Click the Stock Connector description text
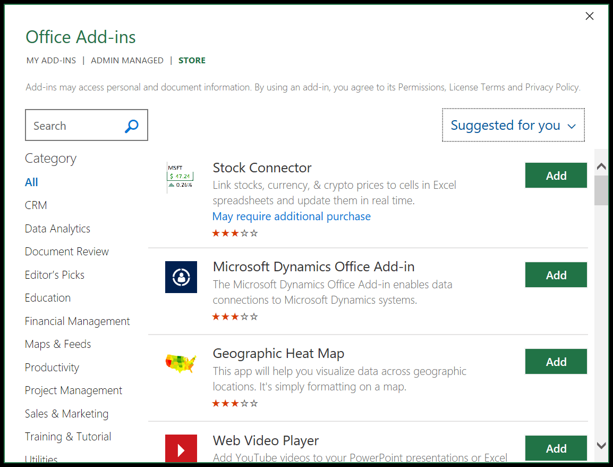This screenshot has width=613, height=467. [x=334, y=193]
